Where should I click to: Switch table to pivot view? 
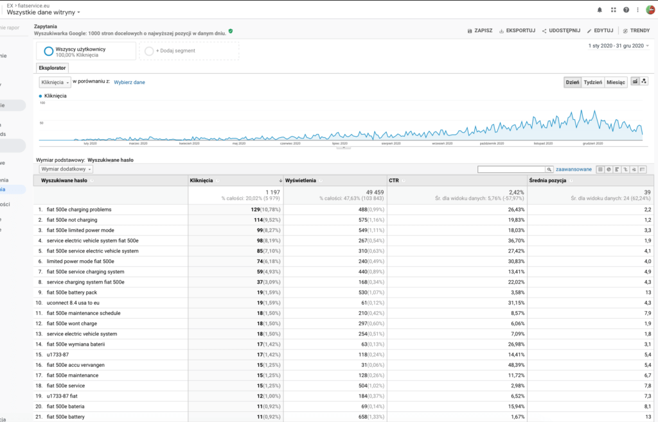tap(643, 169)
